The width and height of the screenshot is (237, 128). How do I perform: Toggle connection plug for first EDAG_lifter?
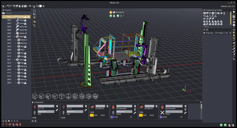107,106
